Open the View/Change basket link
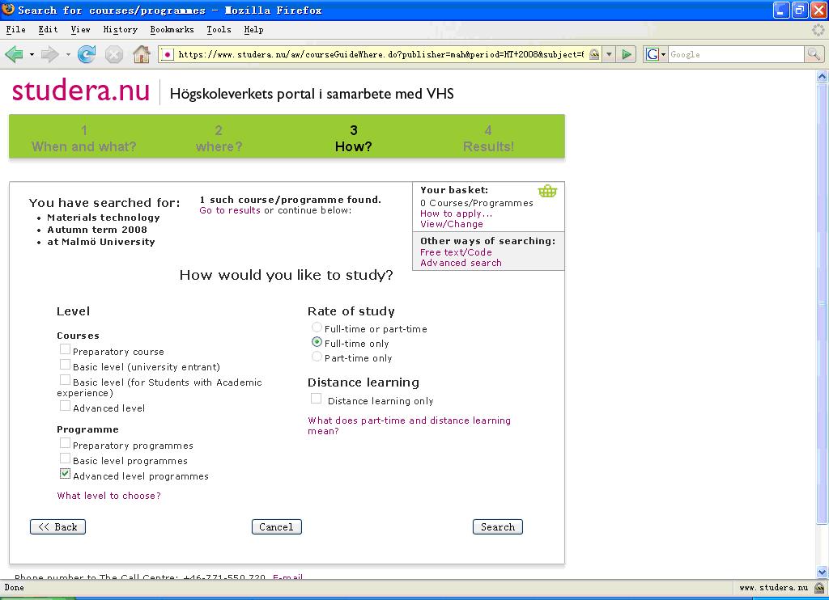 pos(452,224)
